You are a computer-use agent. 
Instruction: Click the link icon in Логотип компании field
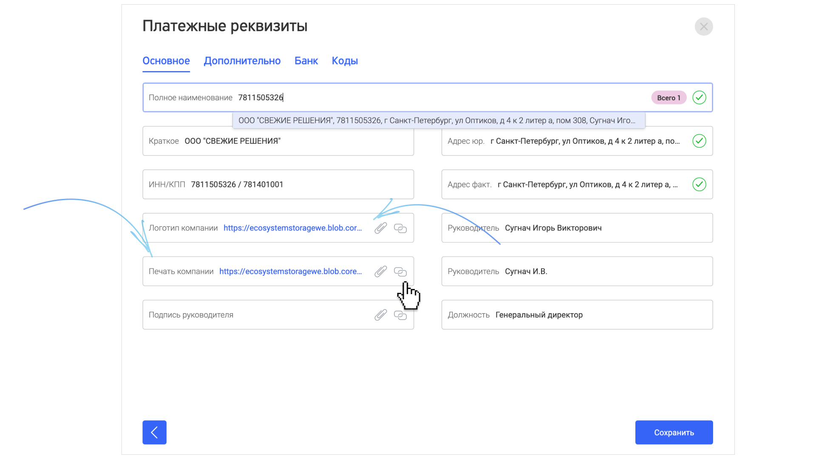point(400,228)
